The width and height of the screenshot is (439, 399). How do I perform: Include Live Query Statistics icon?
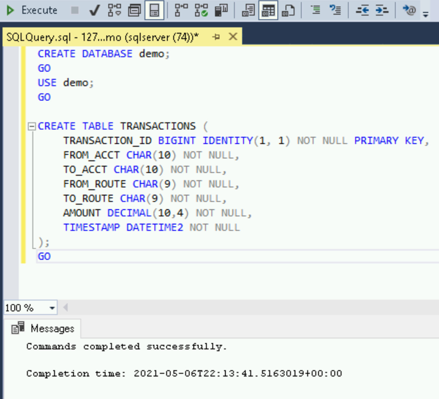tap(202, 11)
